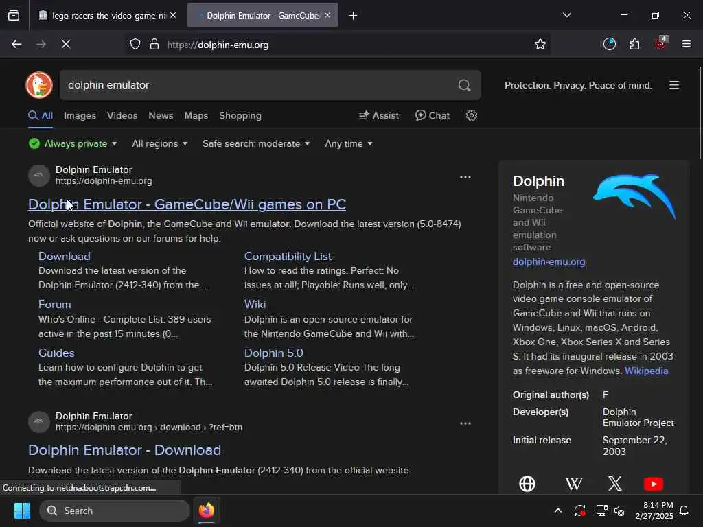This screenshot has height=527, width=703.
Task: Open the Firefox extensions puzzle icon
Action: point(634,44)
